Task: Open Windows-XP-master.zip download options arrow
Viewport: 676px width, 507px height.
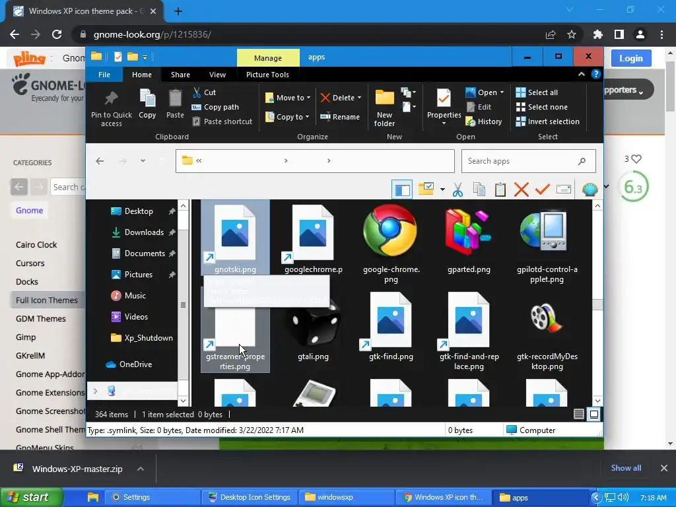Action: tap(141, 469)
